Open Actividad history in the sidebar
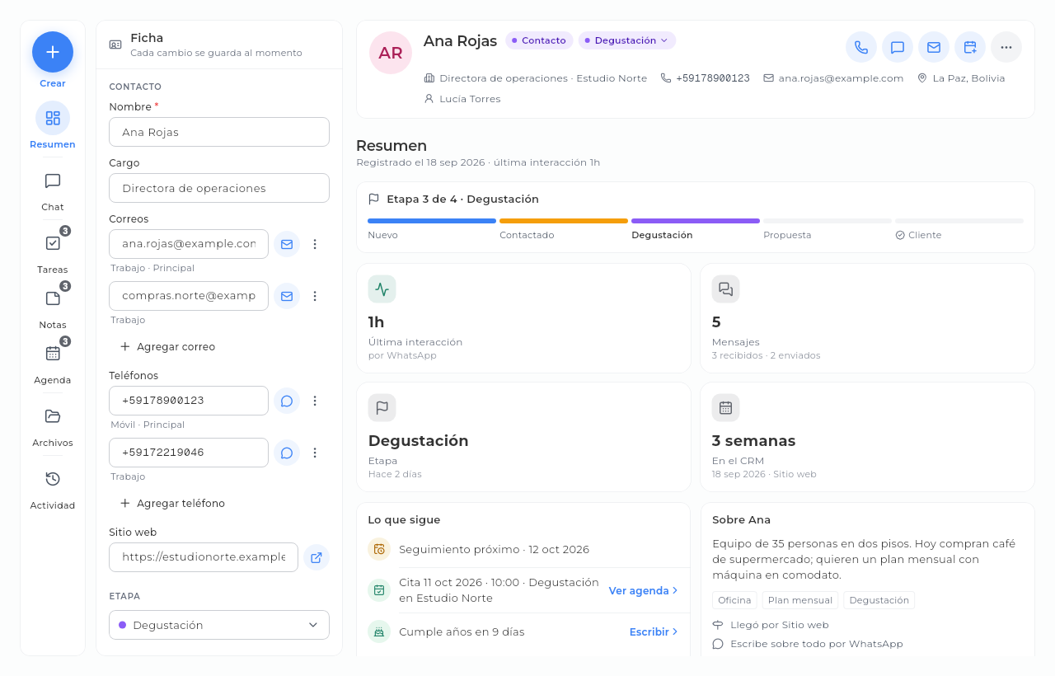Viewport: 1055px width, 676px height. coord(53,490)
